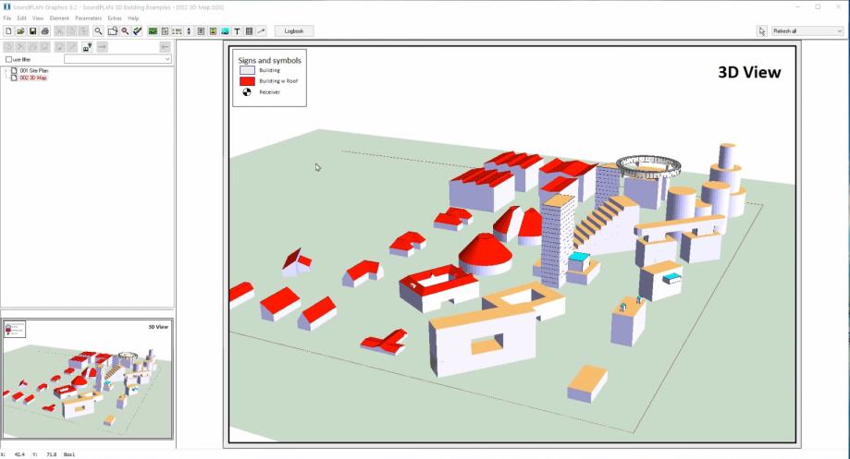Screen dimensions: 850x459
Task: Click the greyed-out scissors cut icon
Action: pos(59,31)
